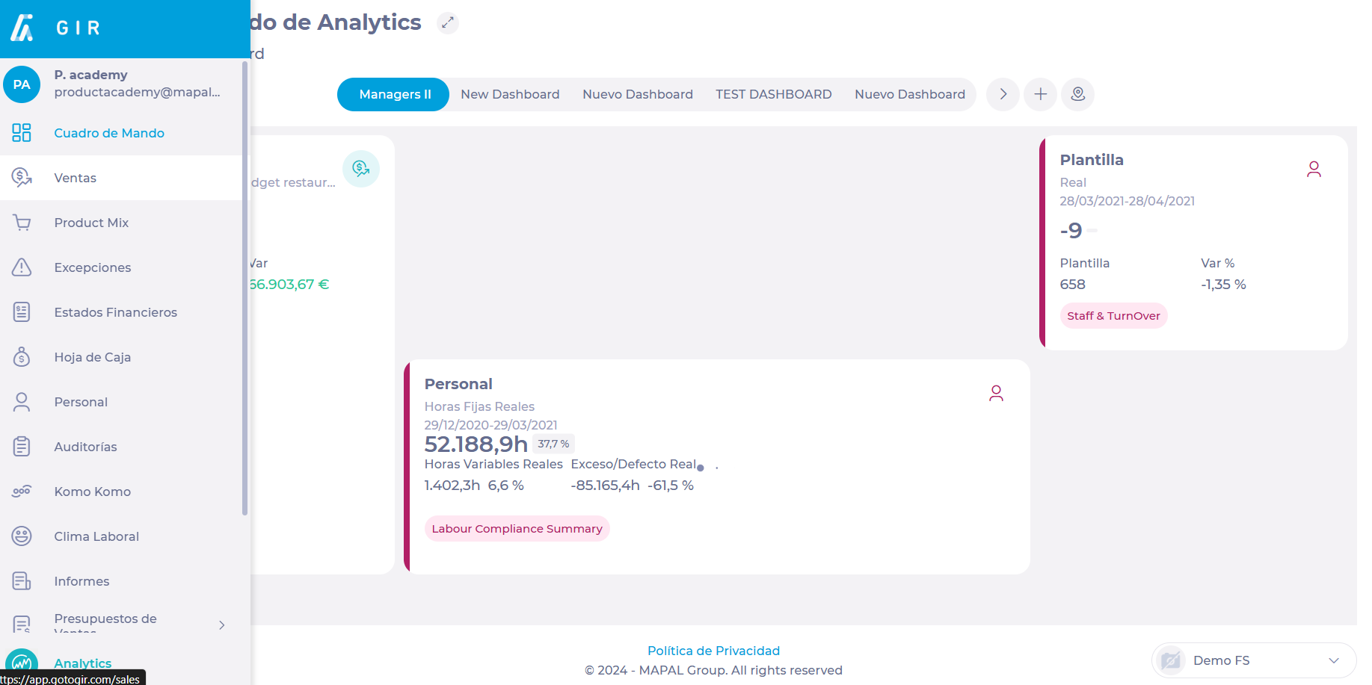
Task: Click the Informes report icon
Action: (x=22, y=581)
